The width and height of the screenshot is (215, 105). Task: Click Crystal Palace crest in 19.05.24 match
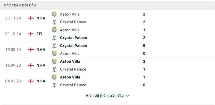tap(54, 46)
